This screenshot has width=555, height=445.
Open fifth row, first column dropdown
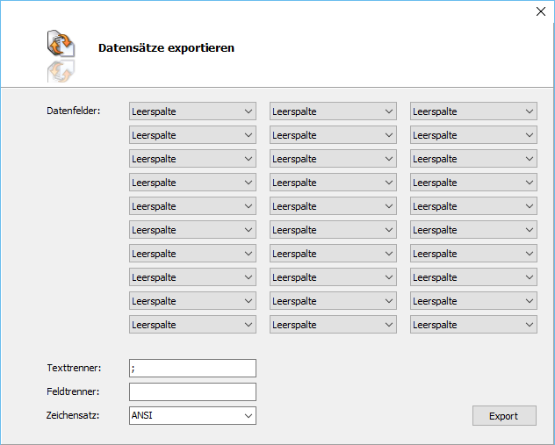192,206
